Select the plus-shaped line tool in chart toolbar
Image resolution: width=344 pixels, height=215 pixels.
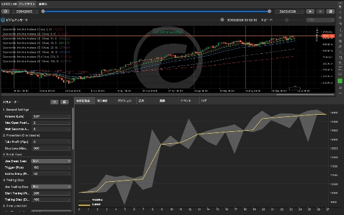[340, 24]
